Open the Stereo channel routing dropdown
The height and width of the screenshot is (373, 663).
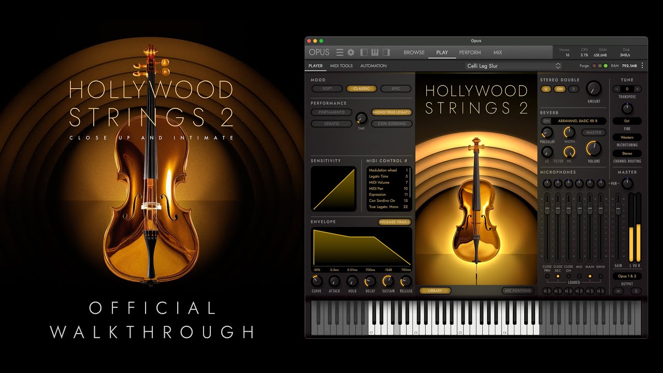pos(627,153)
